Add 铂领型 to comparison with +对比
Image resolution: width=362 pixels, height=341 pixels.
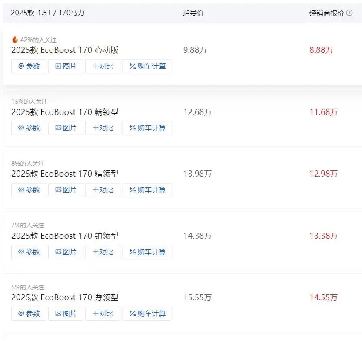tap(103, 252)
